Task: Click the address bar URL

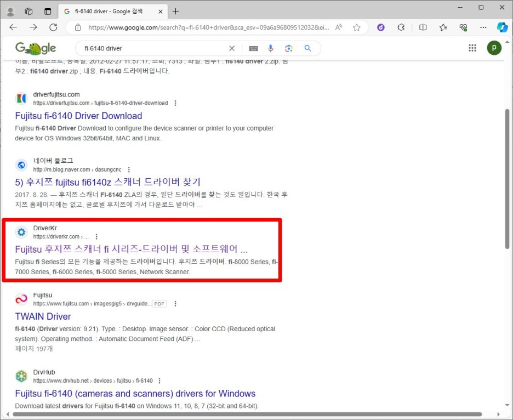Action: click(x=208, y=27)
